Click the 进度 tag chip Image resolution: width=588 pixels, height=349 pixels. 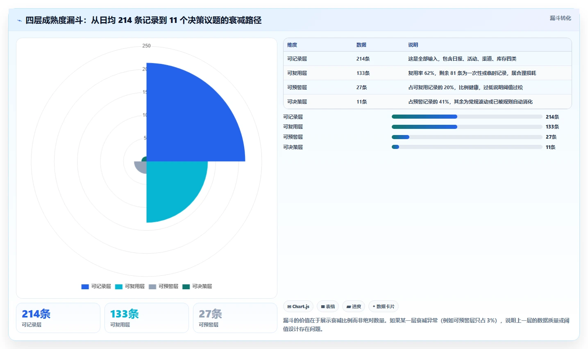[354, 306]
